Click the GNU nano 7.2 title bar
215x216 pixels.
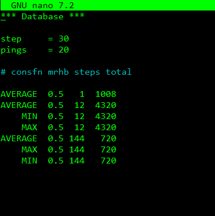(107, 5)
